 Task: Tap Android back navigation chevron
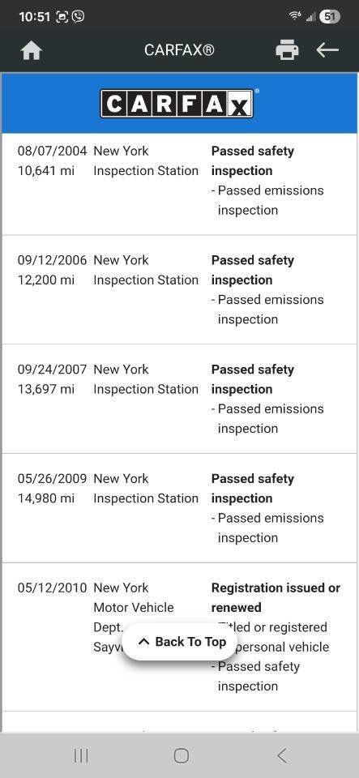pyautogui.click(x=282, y=755)
